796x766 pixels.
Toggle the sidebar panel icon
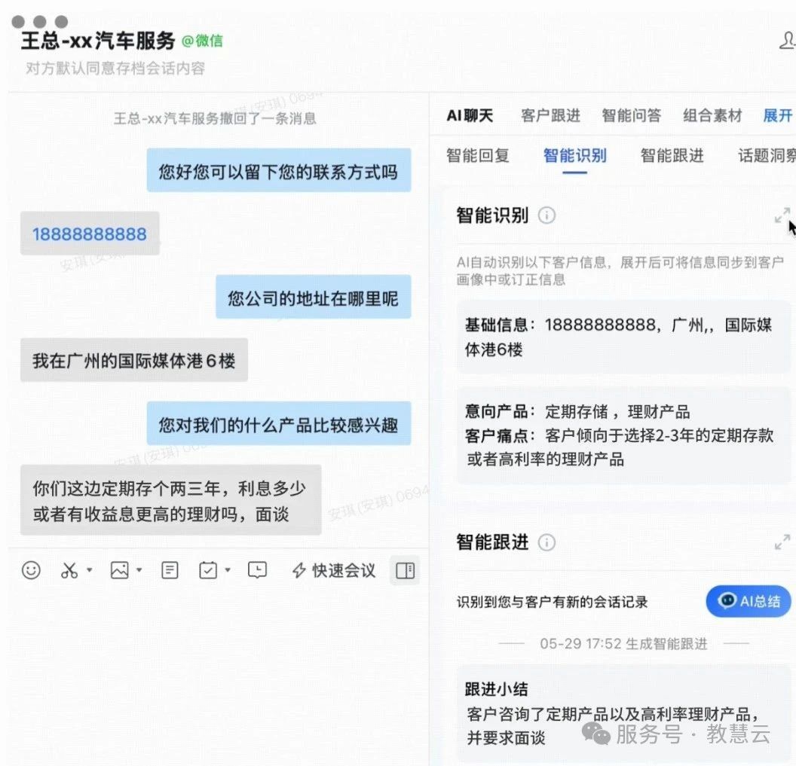(x=405, y=571)
